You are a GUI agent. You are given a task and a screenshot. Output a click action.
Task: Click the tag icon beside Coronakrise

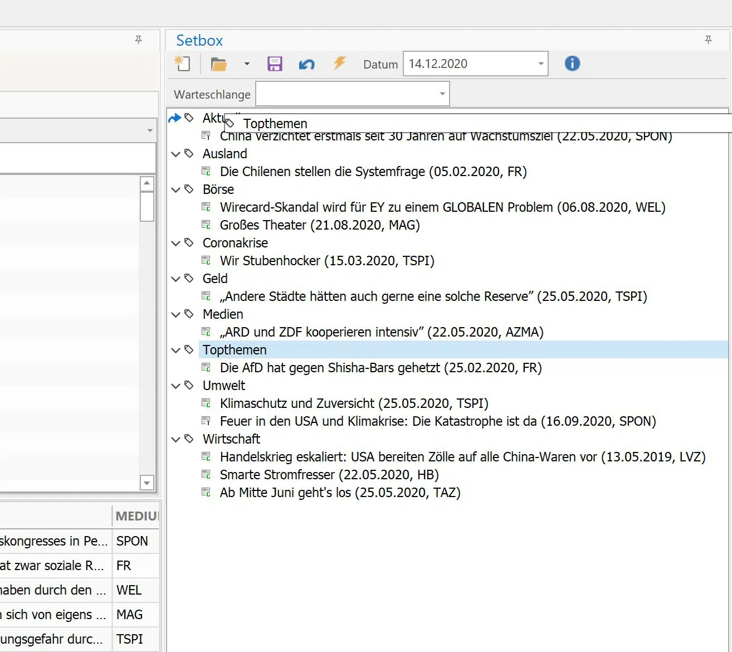point(189,242)
